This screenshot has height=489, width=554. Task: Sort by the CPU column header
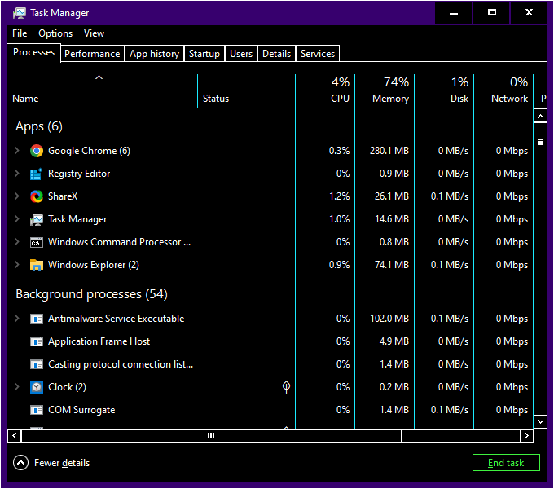pyautogui.click(x=325, y=91)
